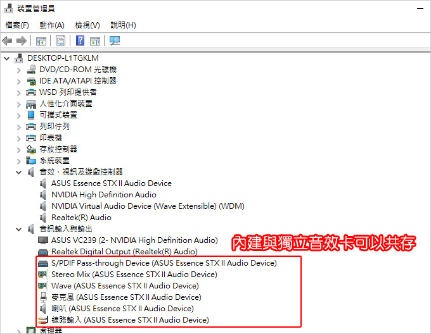Viewport: 431px width, 334px height.
Task: Collapse the 音訊輸入與輸出 category
Action: [x=18, y=229]
